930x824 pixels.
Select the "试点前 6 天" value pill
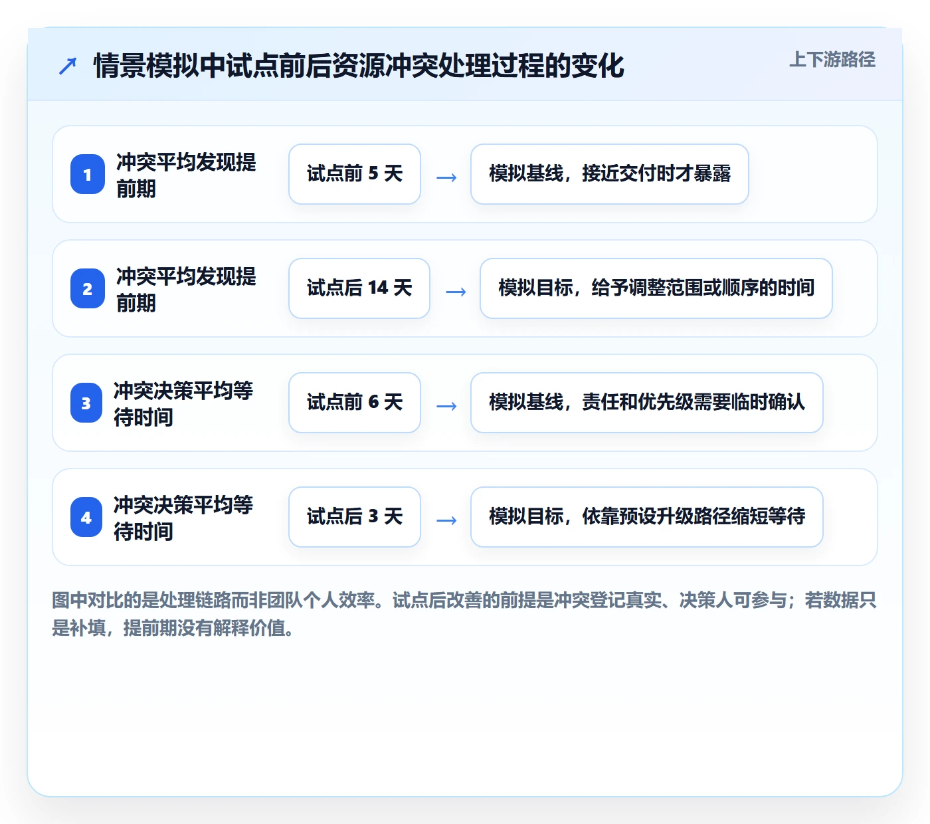(x=355, y=403)
